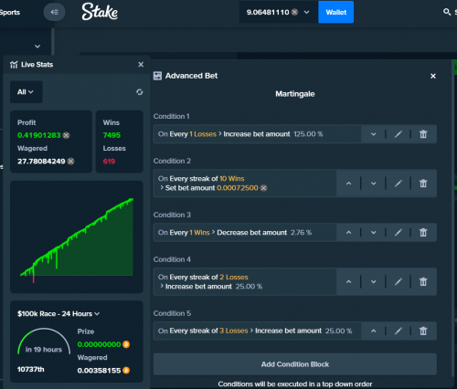The height and width of the screenshot is (389, 457).
Task: Open search via magnifier icon
Action: 447,12
